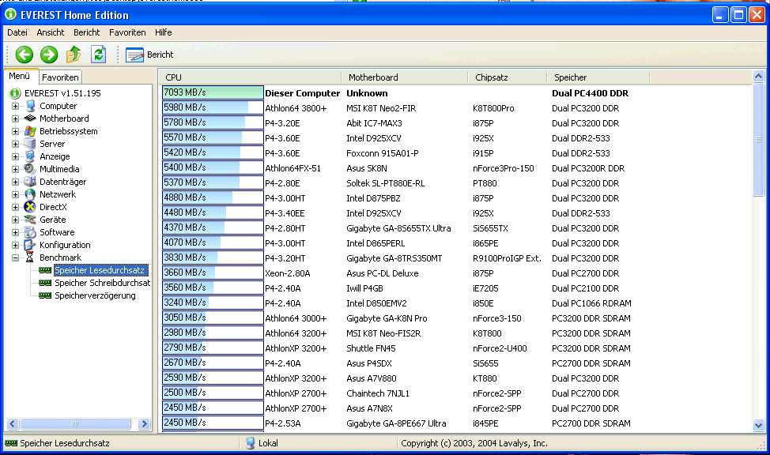770x455 pixels.
Task: Select the Computer tree icon
Action: pyautogui.click(x=31, y=106)
